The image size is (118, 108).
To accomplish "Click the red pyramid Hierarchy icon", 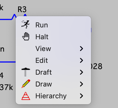I will [26, 96].
